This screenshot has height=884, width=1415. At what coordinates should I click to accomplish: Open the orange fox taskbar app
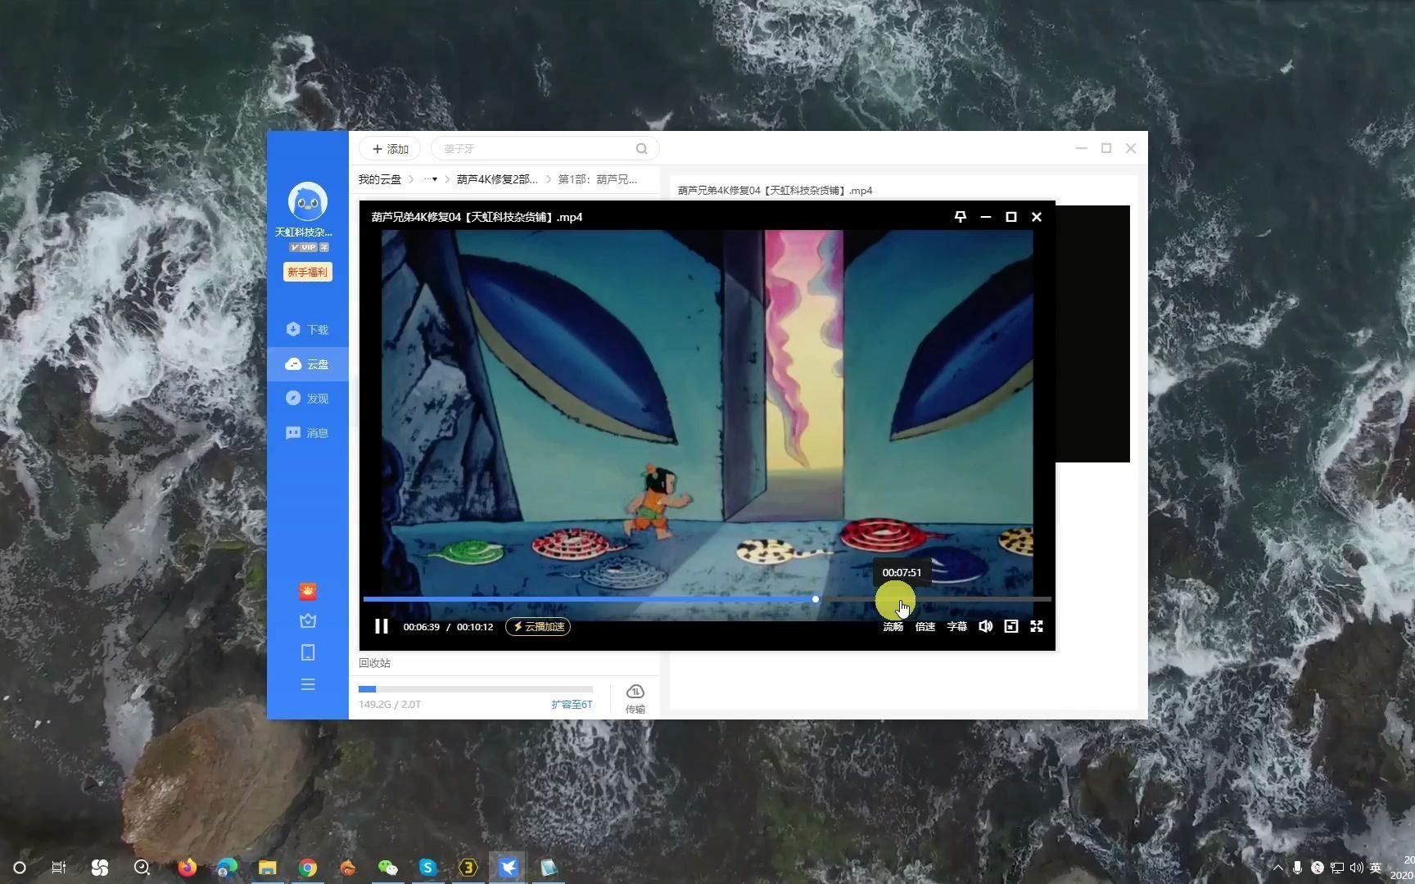coord(348,868)
